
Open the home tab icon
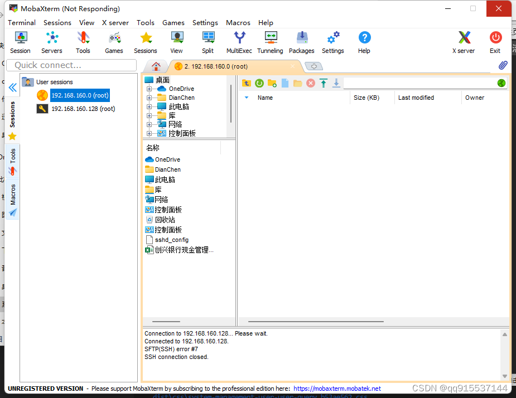coord(156,66)
